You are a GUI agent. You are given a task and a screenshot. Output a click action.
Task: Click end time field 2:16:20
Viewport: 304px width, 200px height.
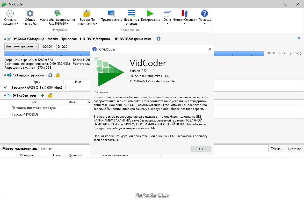tap(62, 47)
